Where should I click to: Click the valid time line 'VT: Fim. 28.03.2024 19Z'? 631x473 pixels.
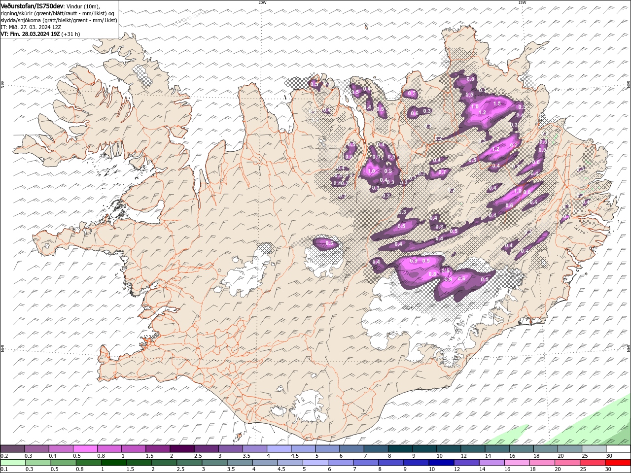pyautogui.click(x=31, y=34)
